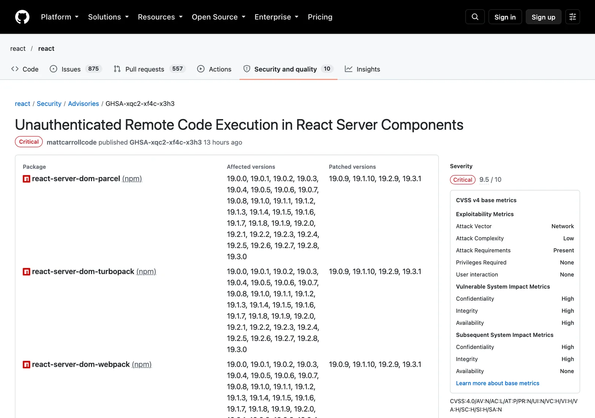Open the GitHub home logo
The height and width of the screenshot is (418, 595).
coord(22,17)
